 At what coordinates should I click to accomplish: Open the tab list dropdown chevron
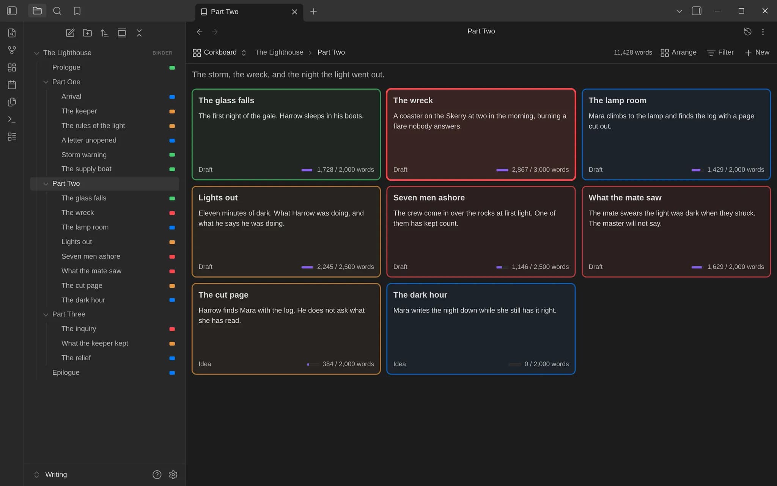pos(679,11)
